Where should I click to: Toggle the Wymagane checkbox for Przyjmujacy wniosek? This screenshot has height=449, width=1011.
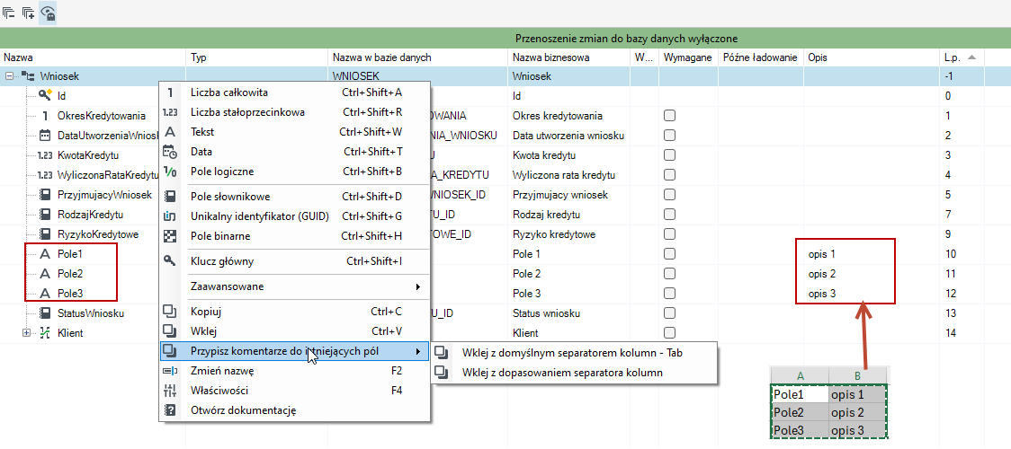click(x=669, y=194)
